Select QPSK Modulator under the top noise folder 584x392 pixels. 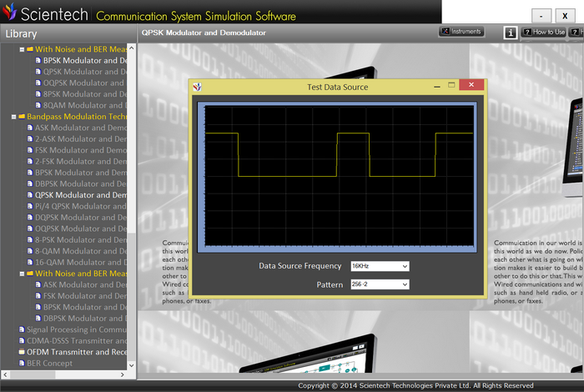click(x=85, y=72)
